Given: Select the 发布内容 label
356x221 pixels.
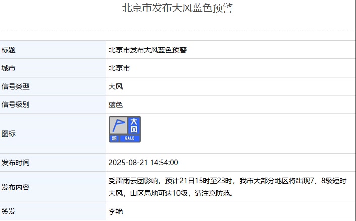Looking at the screenshot, I should pyautogui.click(x=16, y=187).
